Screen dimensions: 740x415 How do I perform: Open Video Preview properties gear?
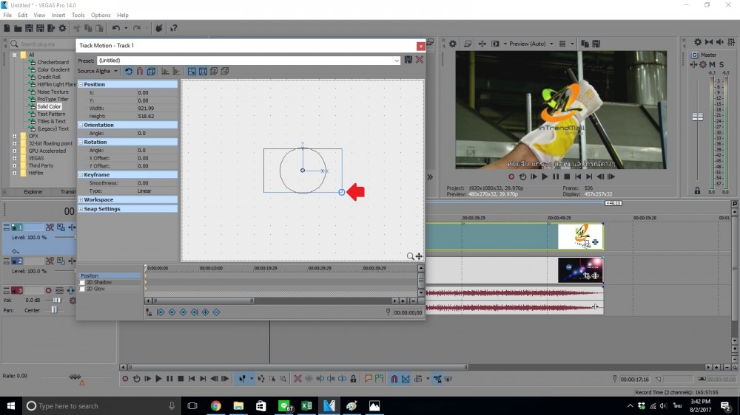453,44
